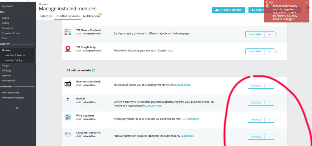
Task: Tick the Wire payment module checkbox
Action: (276, 120)
